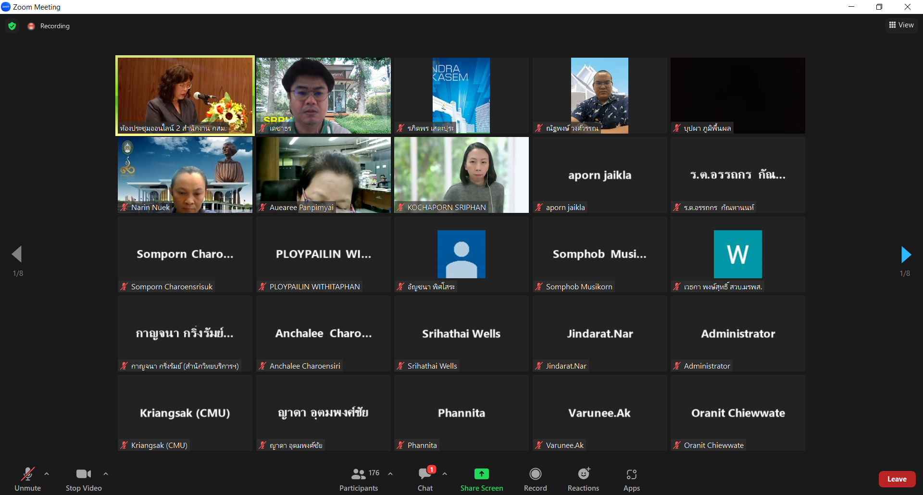
Task: Click the green encryption shield icon
Action: (x=12, y=26)
